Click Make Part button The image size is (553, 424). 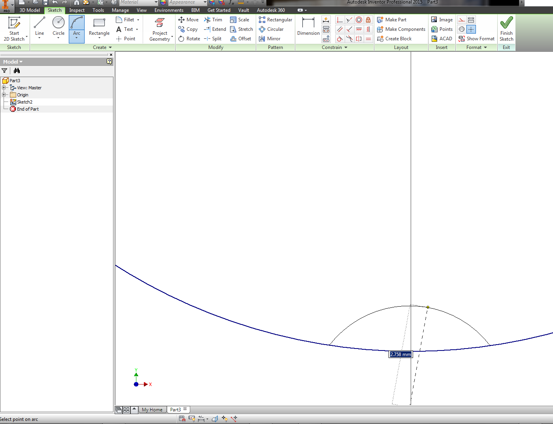tap(392, 20)
